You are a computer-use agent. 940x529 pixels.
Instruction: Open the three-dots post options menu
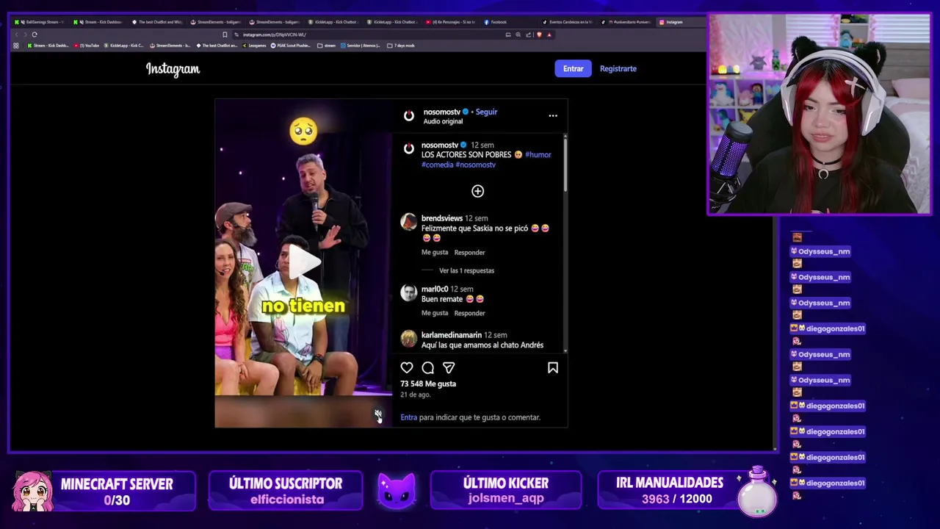(553, 115)
